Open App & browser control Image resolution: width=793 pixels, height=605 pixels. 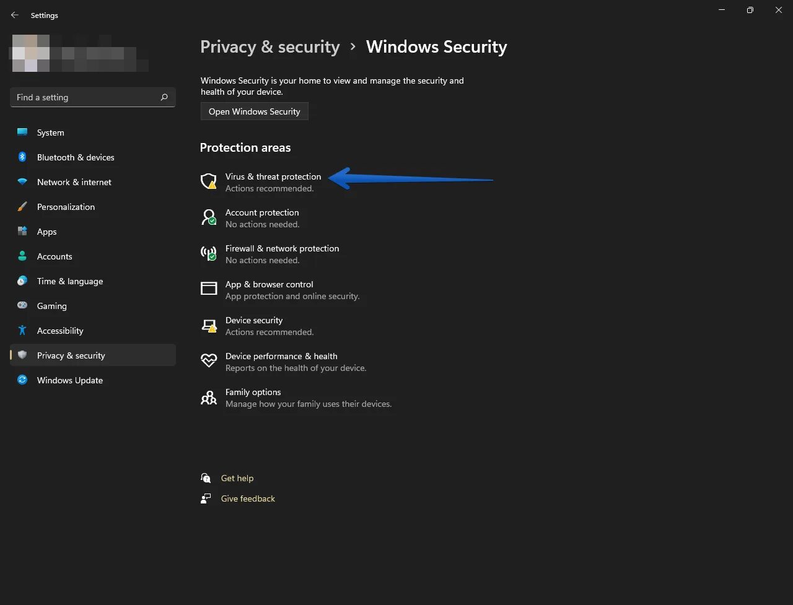click(x=269, y=284)
